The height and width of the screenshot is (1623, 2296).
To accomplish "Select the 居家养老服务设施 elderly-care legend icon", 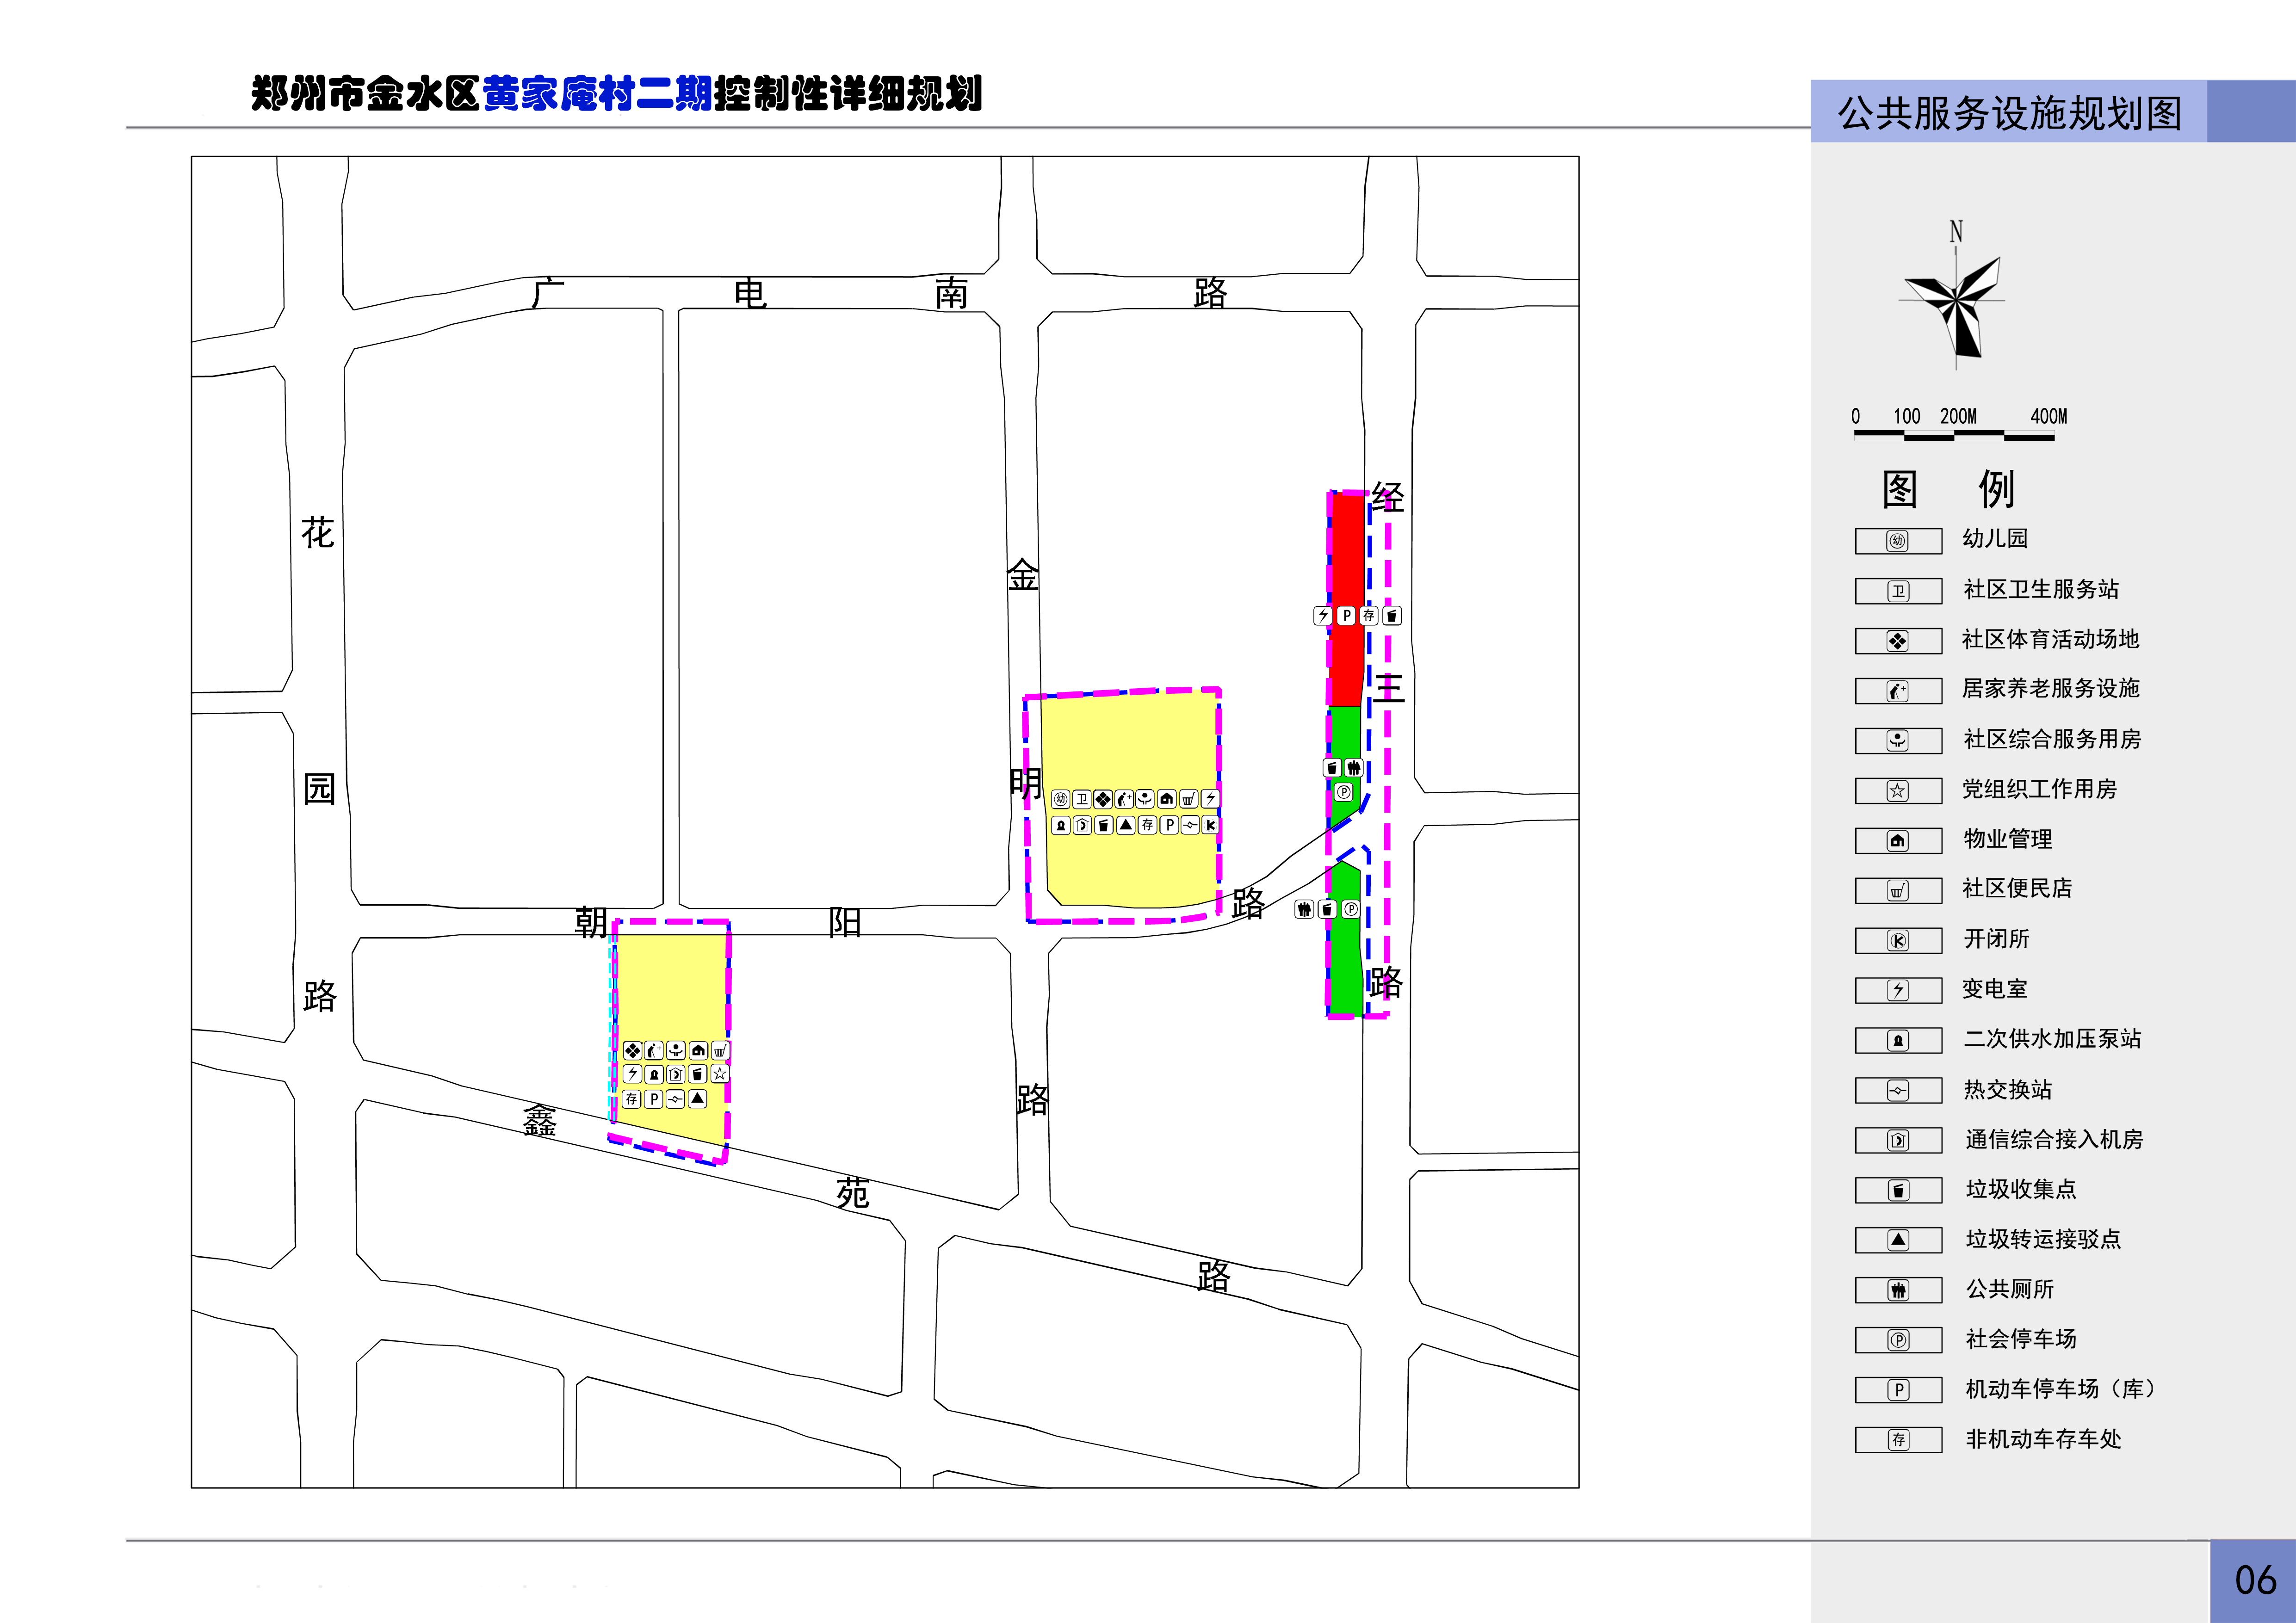I will 1897,691.
